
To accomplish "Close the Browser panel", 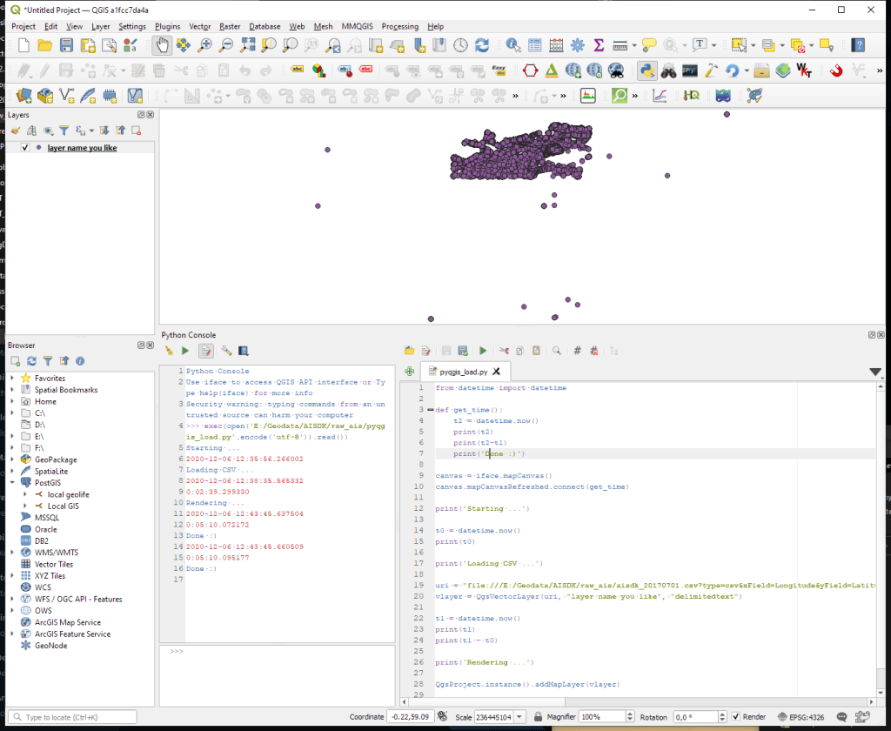I will (151, 345).
